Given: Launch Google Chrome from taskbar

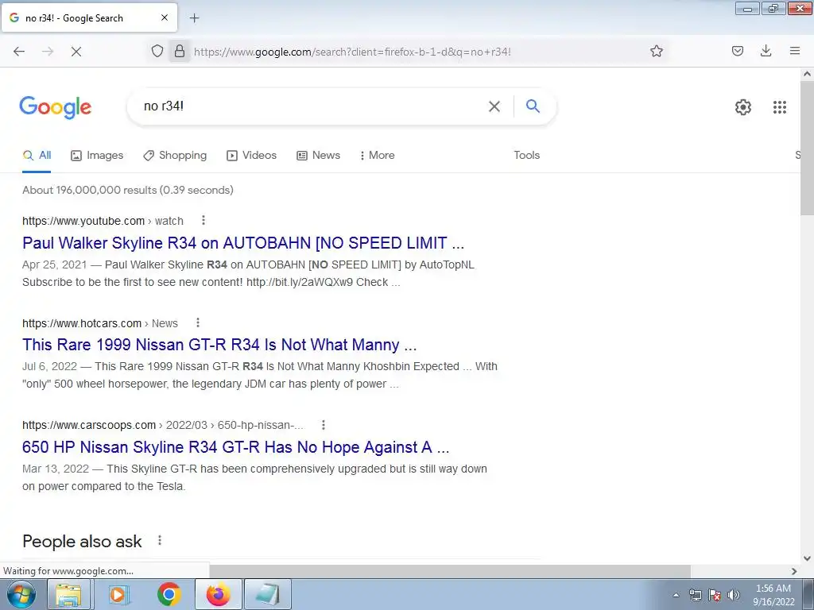Looking at the screenshot, I should [x=169, y=594].
